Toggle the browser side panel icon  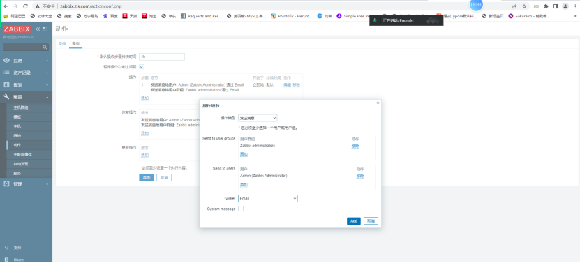tap(555, 6)
